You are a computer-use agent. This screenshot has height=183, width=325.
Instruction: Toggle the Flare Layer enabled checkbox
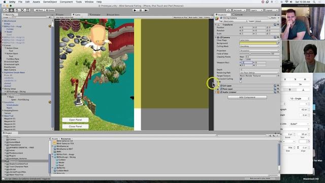point(221,89)
